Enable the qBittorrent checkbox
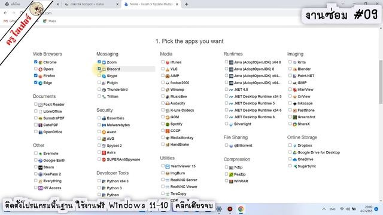This screenshot has height=215, width=383. (226, 145)
